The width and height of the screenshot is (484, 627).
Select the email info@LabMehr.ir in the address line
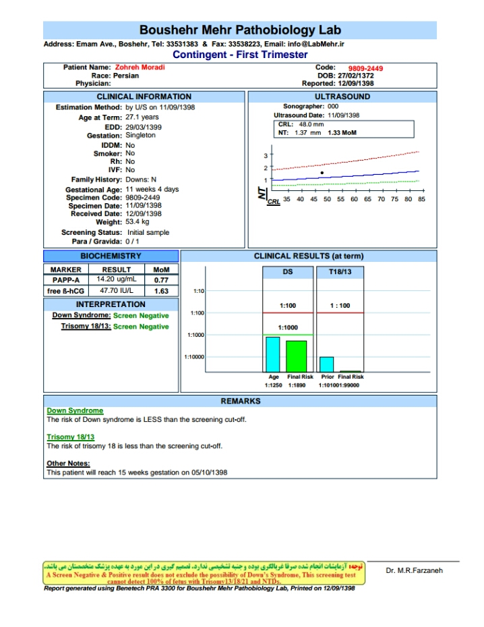click(x=316, y=44)
